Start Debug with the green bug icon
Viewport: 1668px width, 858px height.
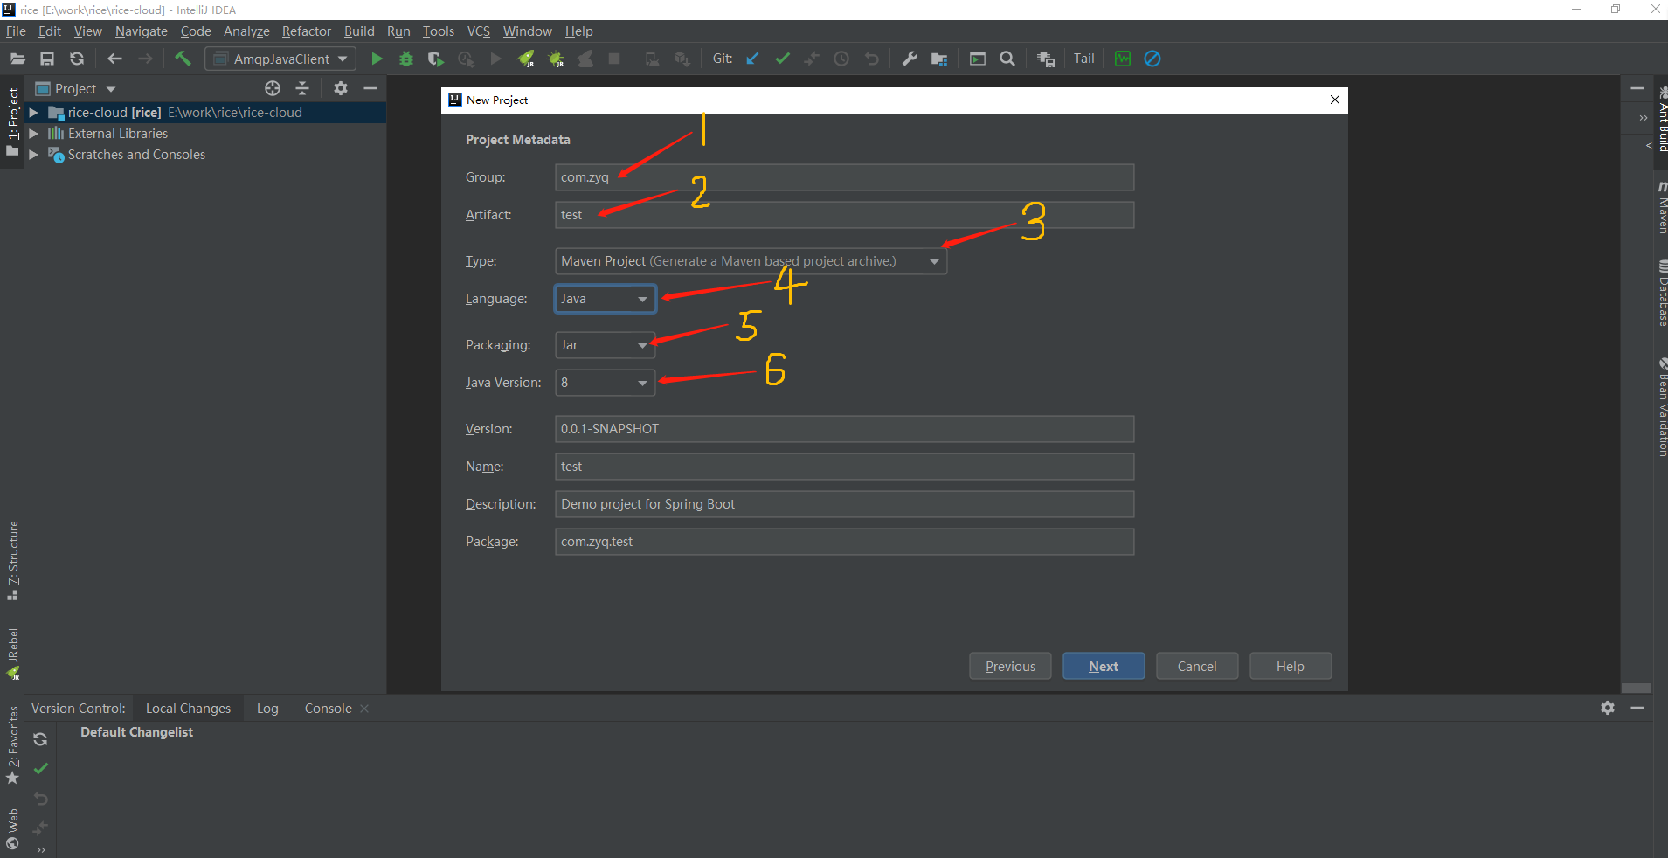coord(406,59)
